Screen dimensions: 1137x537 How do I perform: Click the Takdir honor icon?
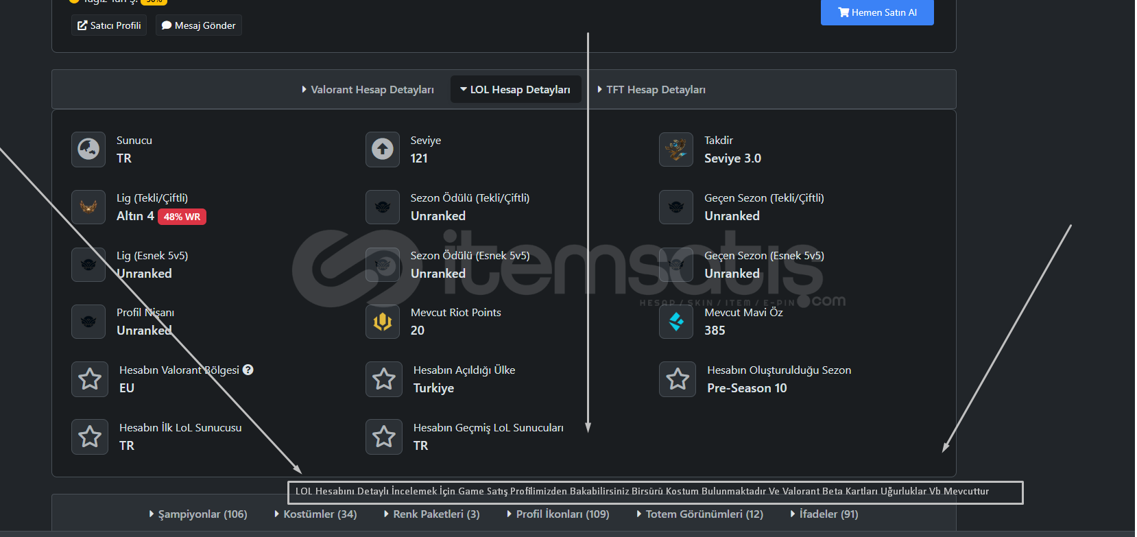click(x=676, y=149)
